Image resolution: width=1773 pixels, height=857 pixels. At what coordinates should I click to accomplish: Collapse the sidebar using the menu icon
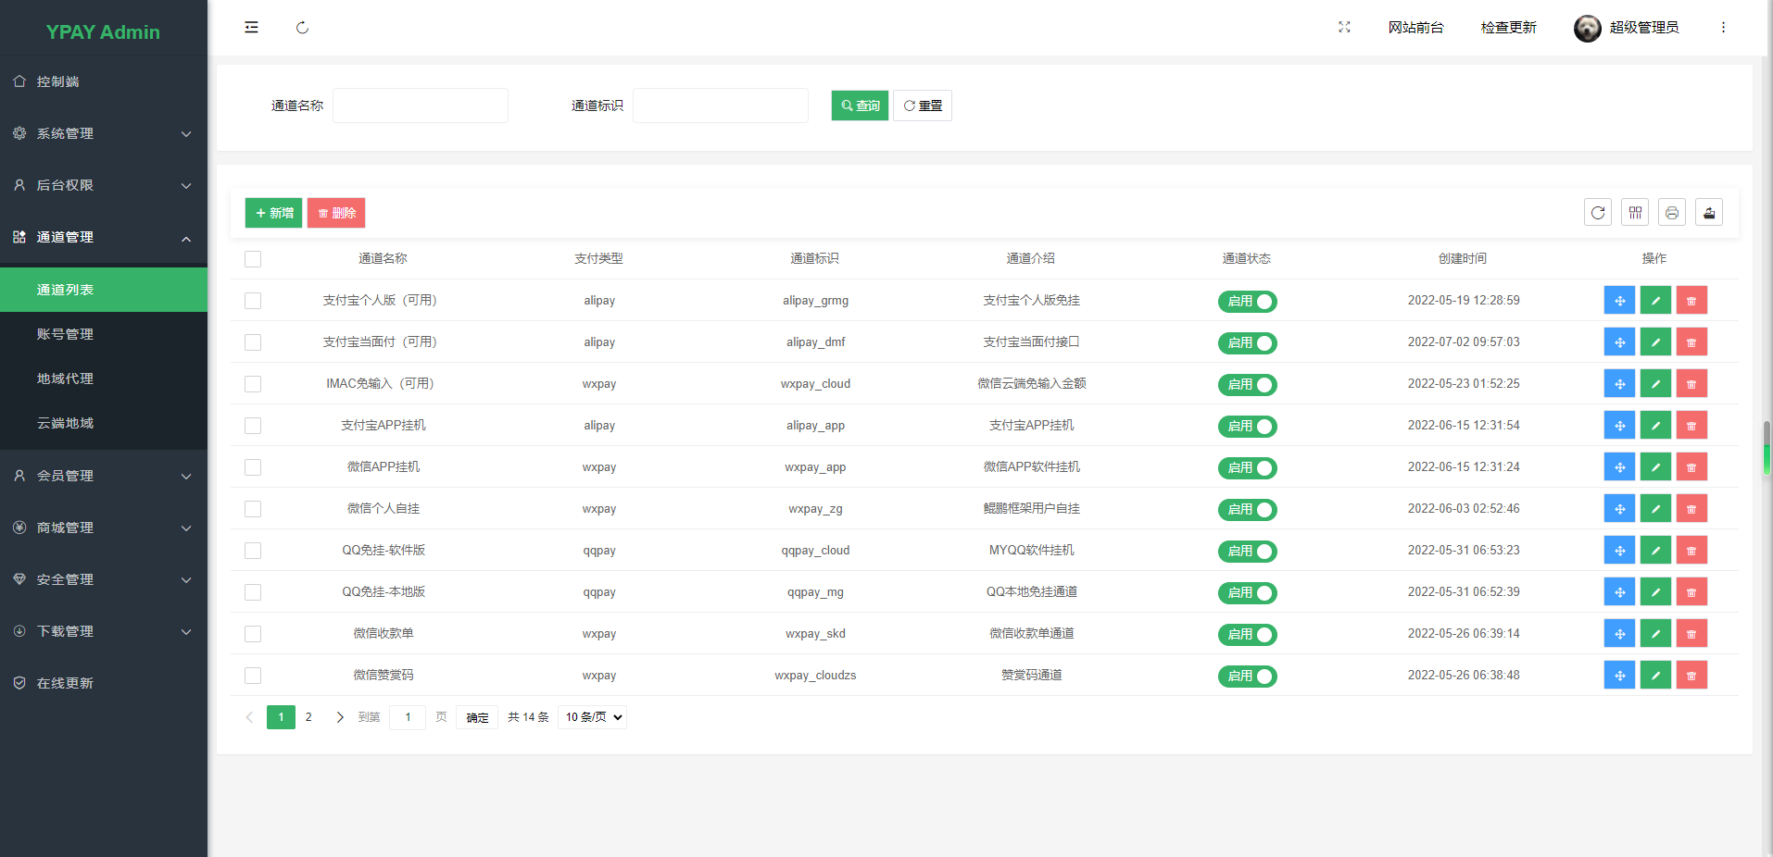point(251,27)
